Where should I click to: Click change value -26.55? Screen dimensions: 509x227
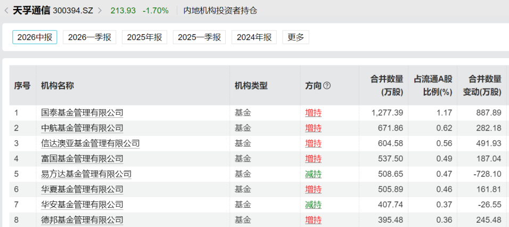490,205
